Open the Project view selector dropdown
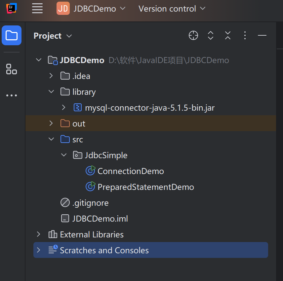 coord(69,36)
